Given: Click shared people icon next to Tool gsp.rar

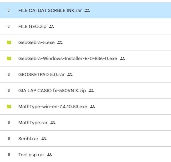Looking at the screenshot, I should pos(50,155).
